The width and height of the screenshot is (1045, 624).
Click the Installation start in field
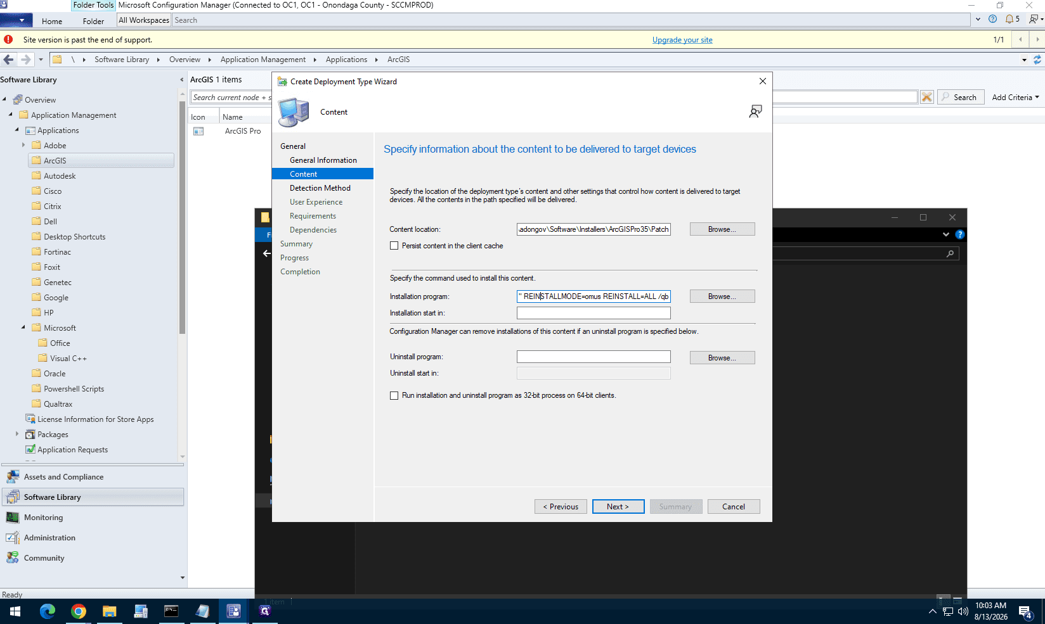tap(594, 313)
